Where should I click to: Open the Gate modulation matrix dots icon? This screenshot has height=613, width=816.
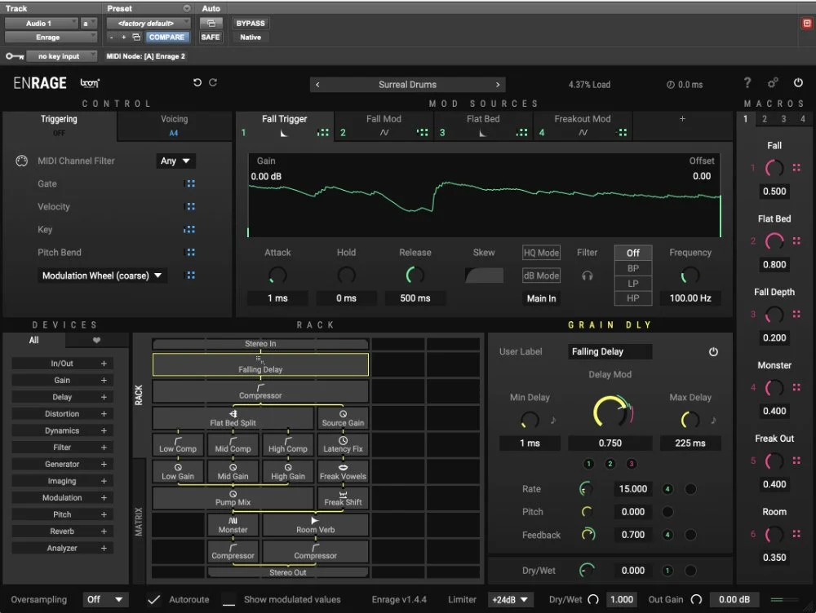click(190, 183)
